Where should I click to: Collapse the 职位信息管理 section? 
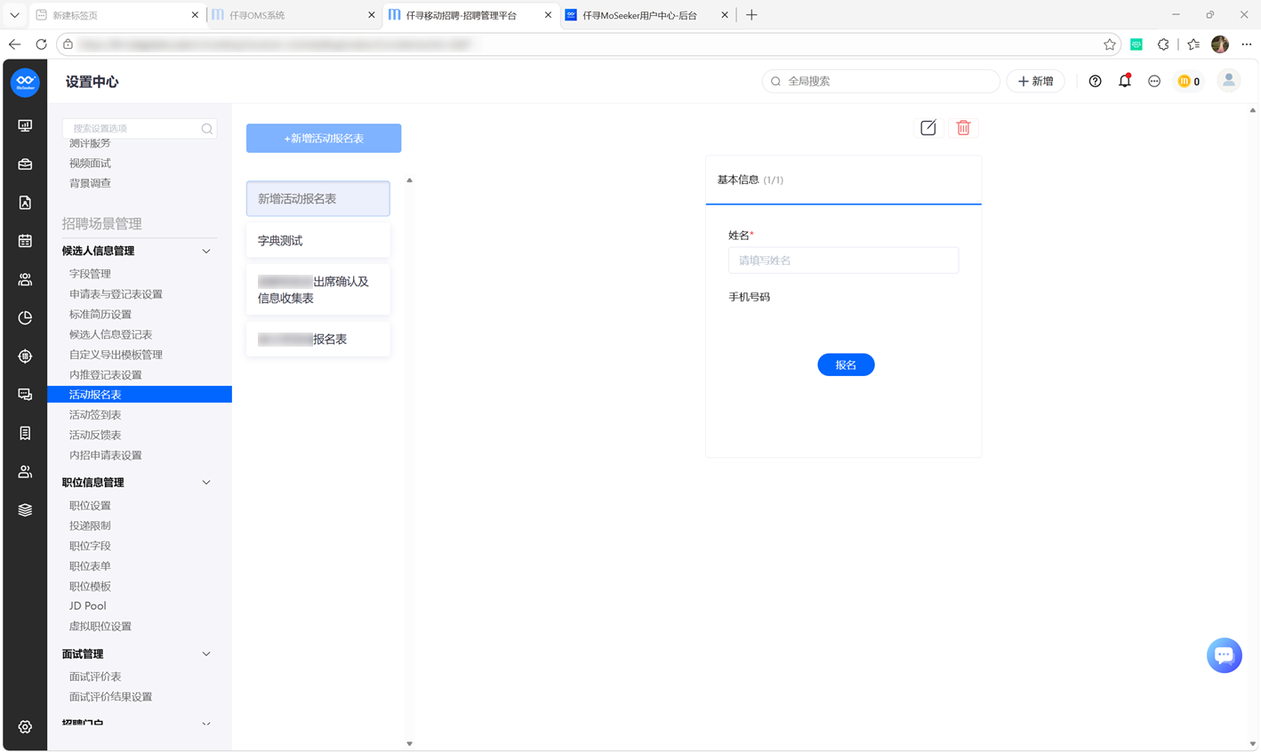click(206, 483)
